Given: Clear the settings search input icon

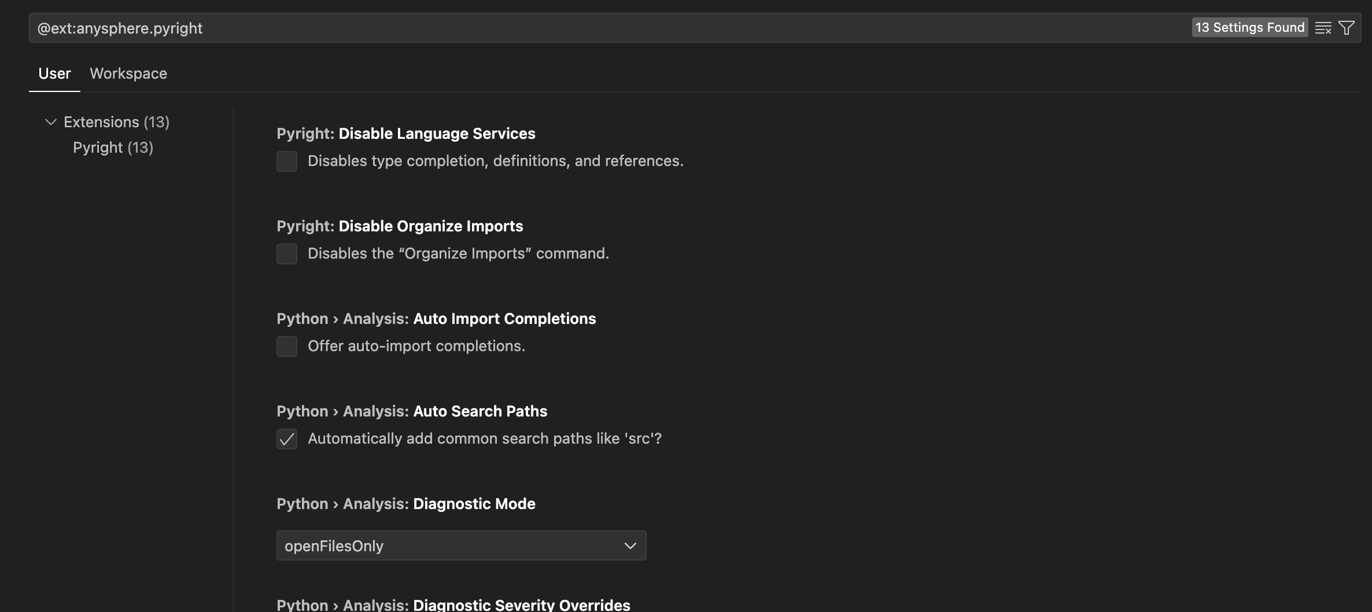Looking at the screenshot, I should pos(1323,28).
